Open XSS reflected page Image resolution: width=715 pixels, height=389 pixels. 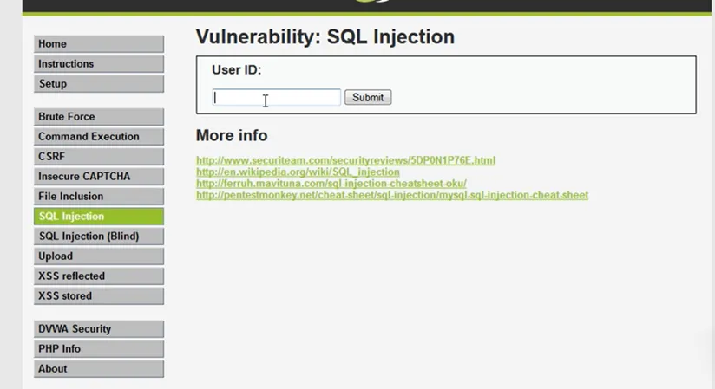coord(98,276)
